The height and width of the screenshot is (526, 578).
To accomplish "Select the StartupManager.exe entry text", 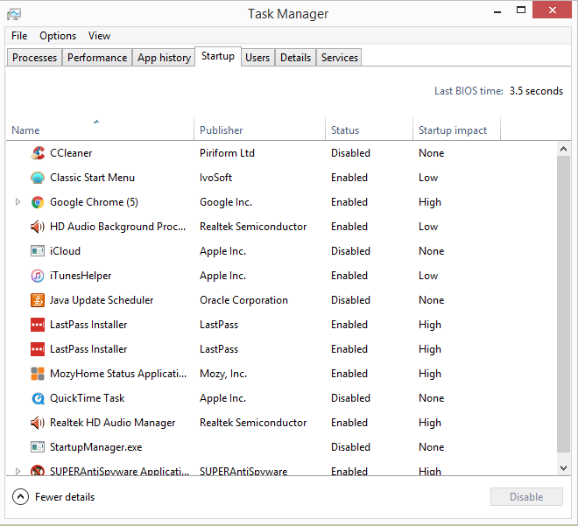I will [x=95, y=447].
